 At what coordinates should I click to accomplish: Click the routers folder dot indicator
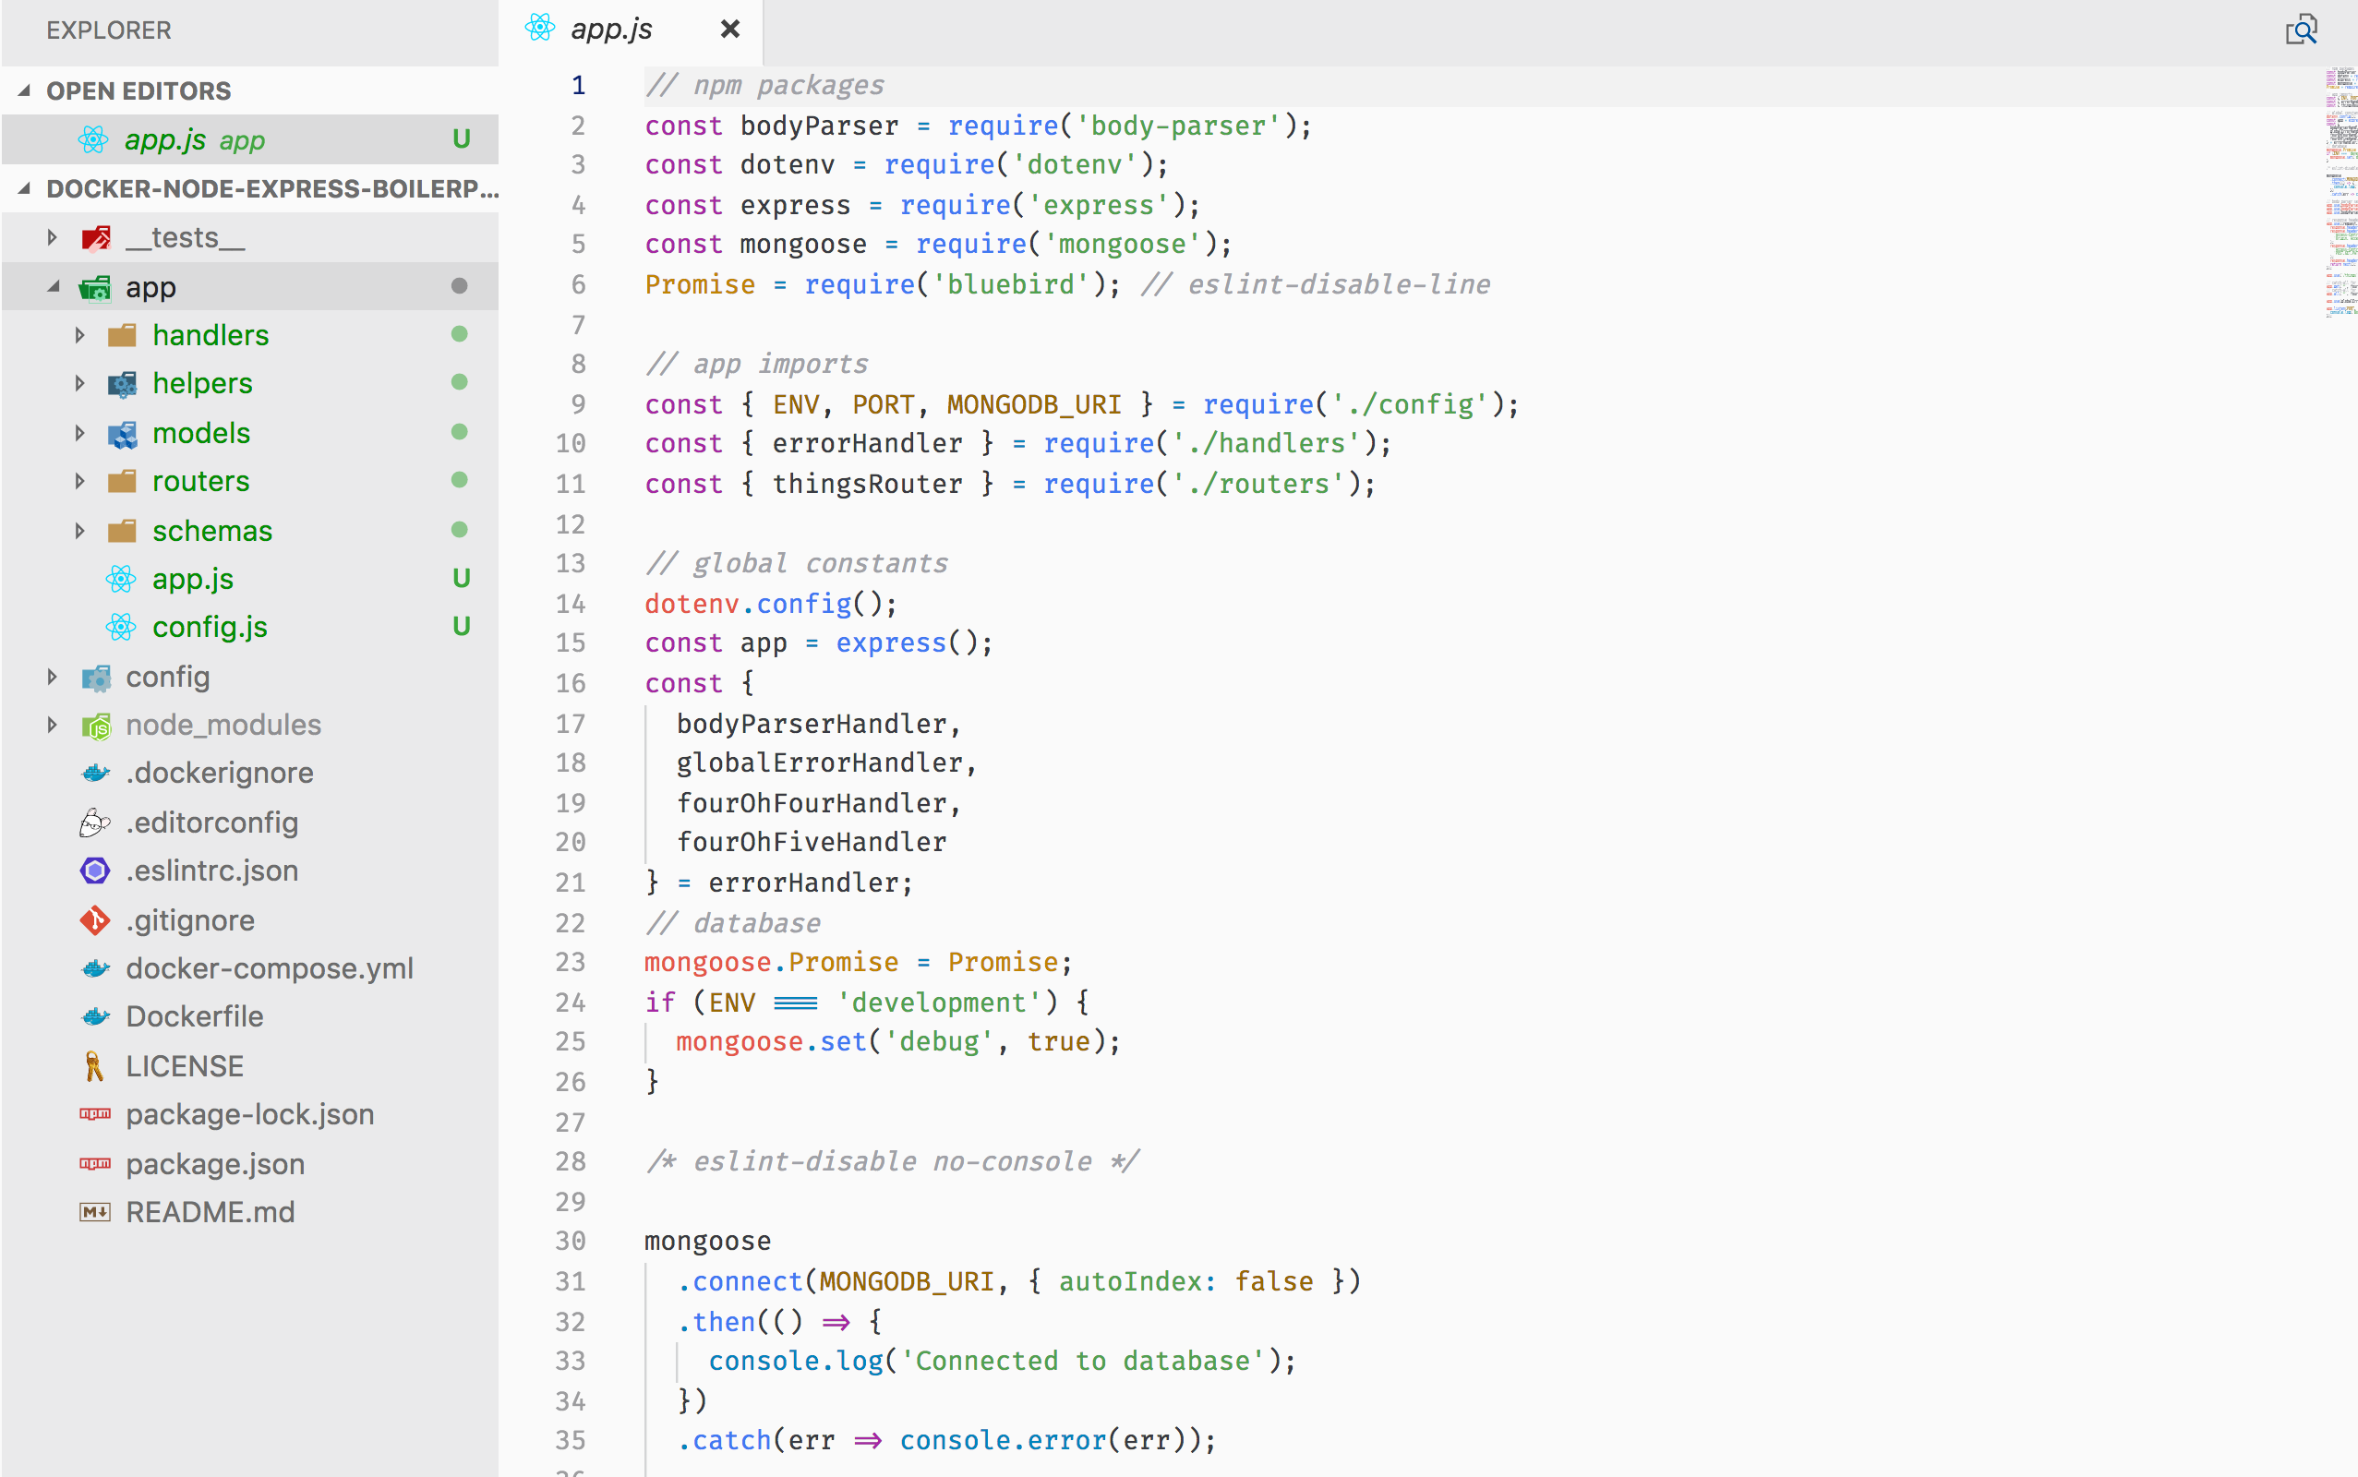460,478
